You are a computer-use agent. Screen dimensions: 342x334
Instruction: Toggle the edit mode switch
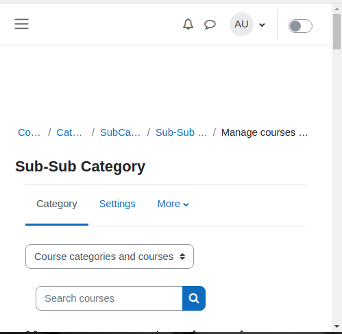point(300,26)
